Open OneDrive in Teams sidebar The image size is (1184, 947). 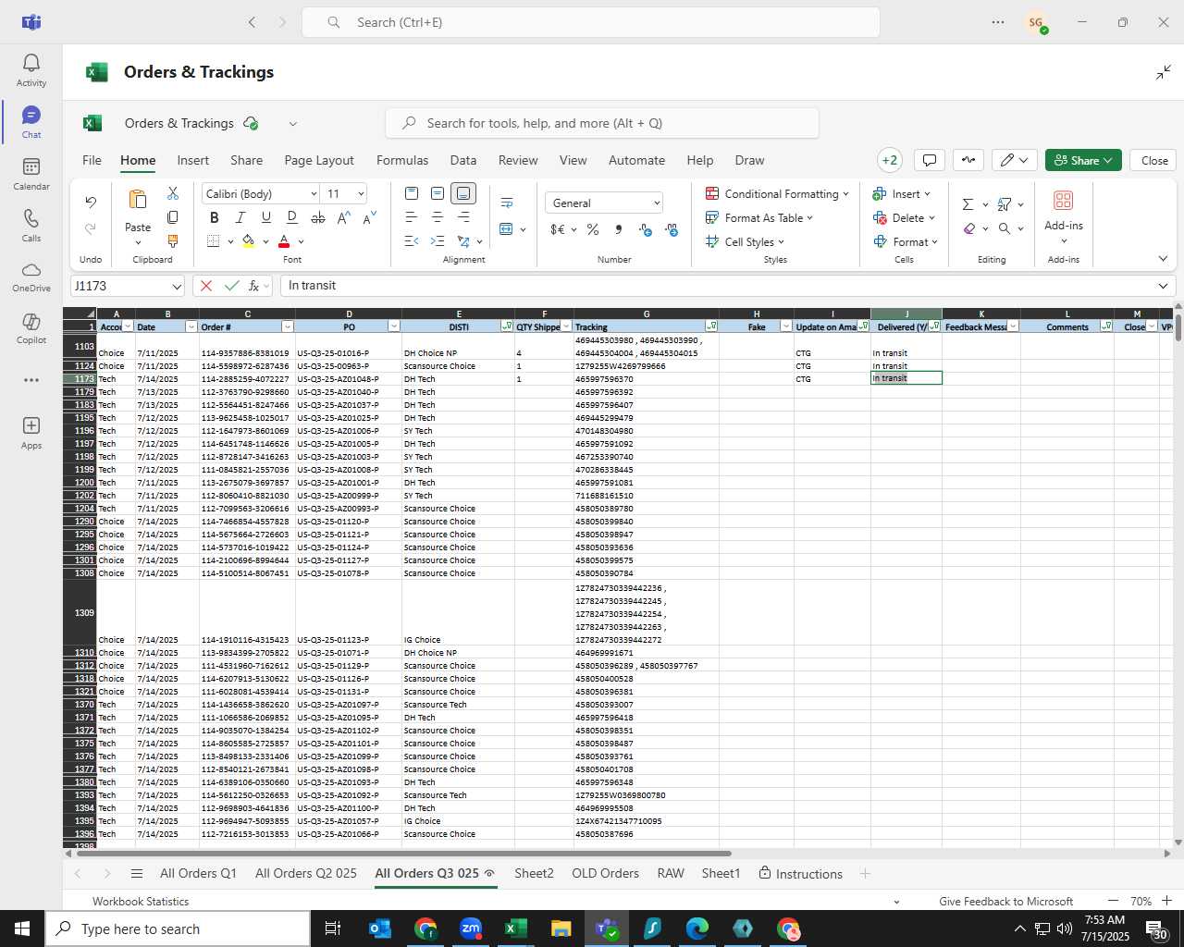point(31,276)
